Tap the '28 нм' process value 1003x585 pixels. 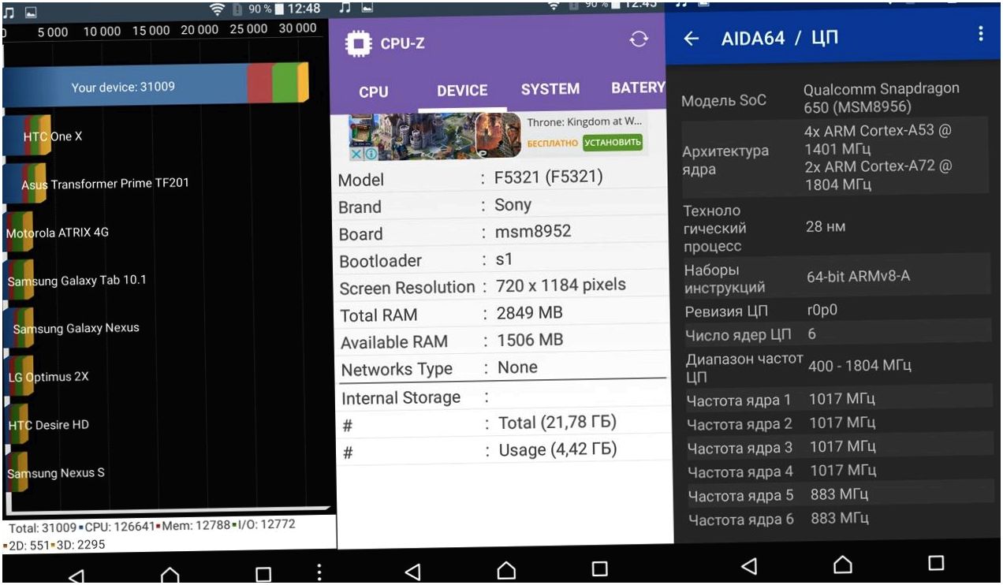pyautogui.click(x=826, y=227)
